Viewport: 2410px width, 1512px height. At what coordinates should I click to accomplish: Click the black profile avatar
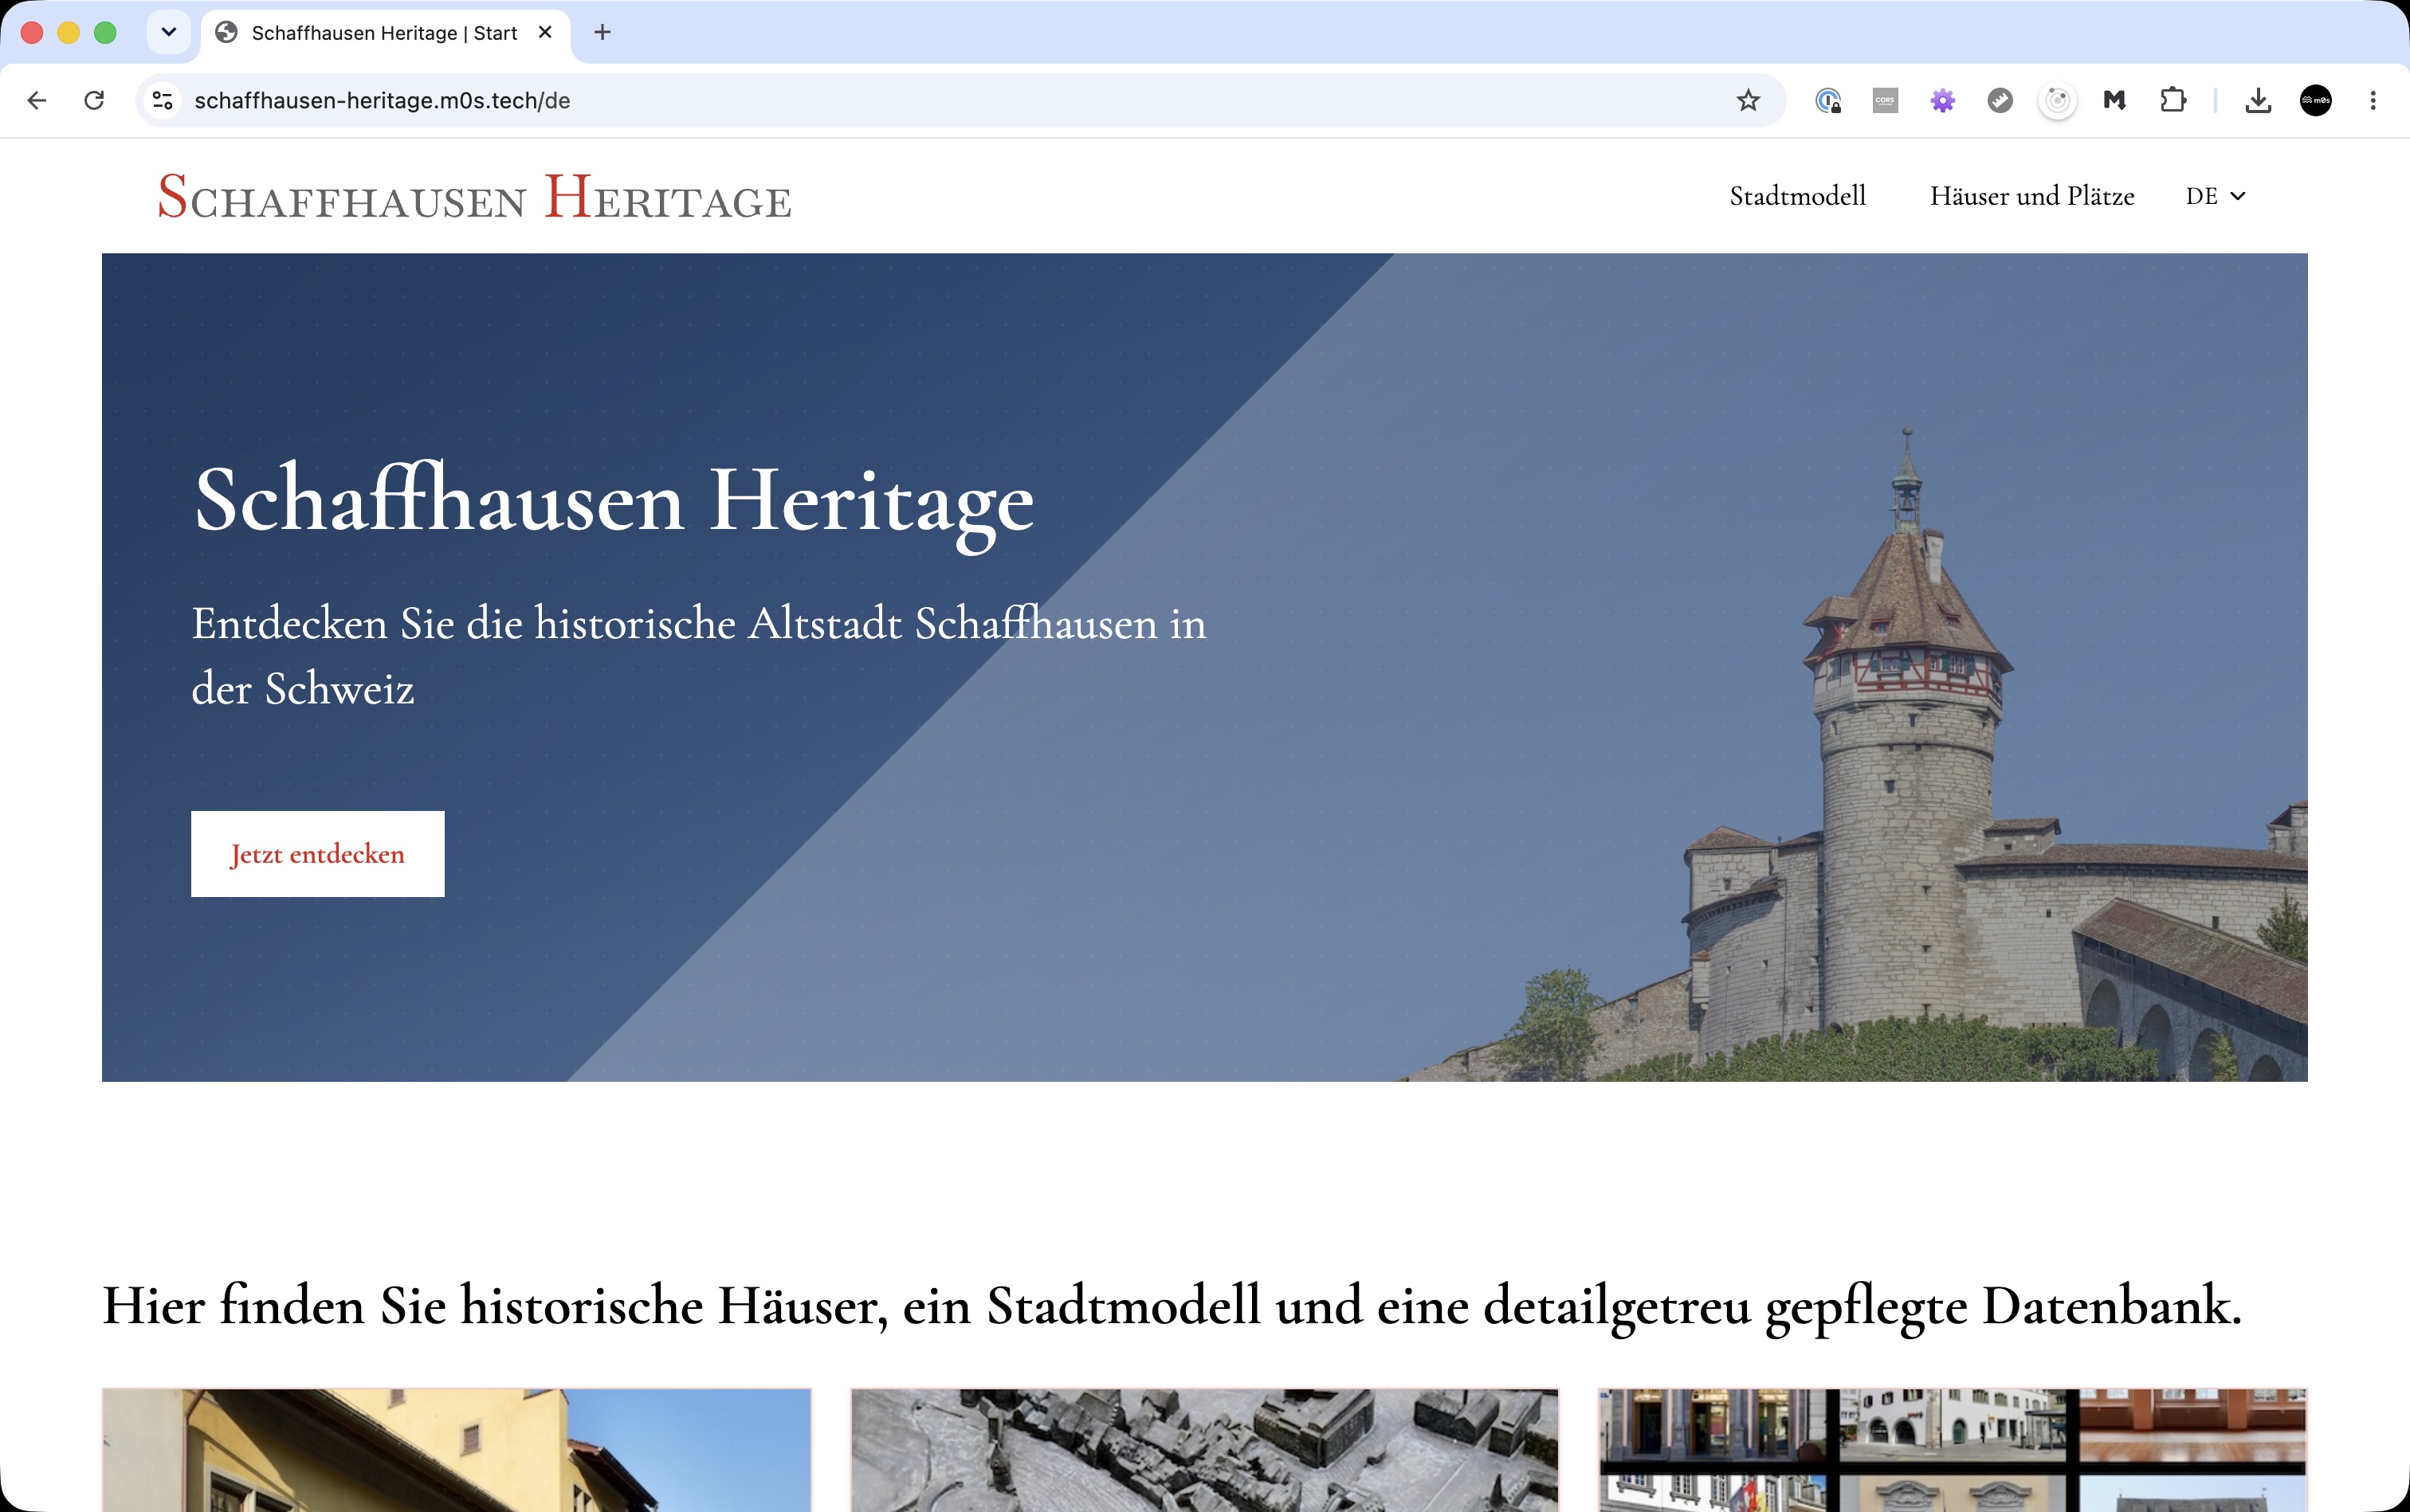[2316, 100]
